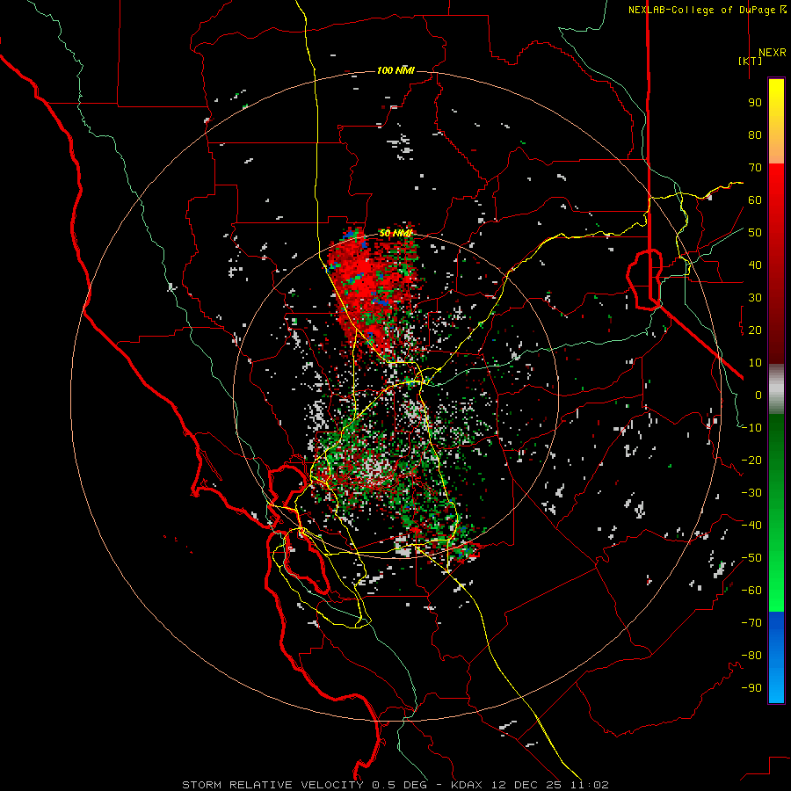Click the 70 value on velocity scale
This screenshot has height=791, width=791.
(x=755, y=168)
